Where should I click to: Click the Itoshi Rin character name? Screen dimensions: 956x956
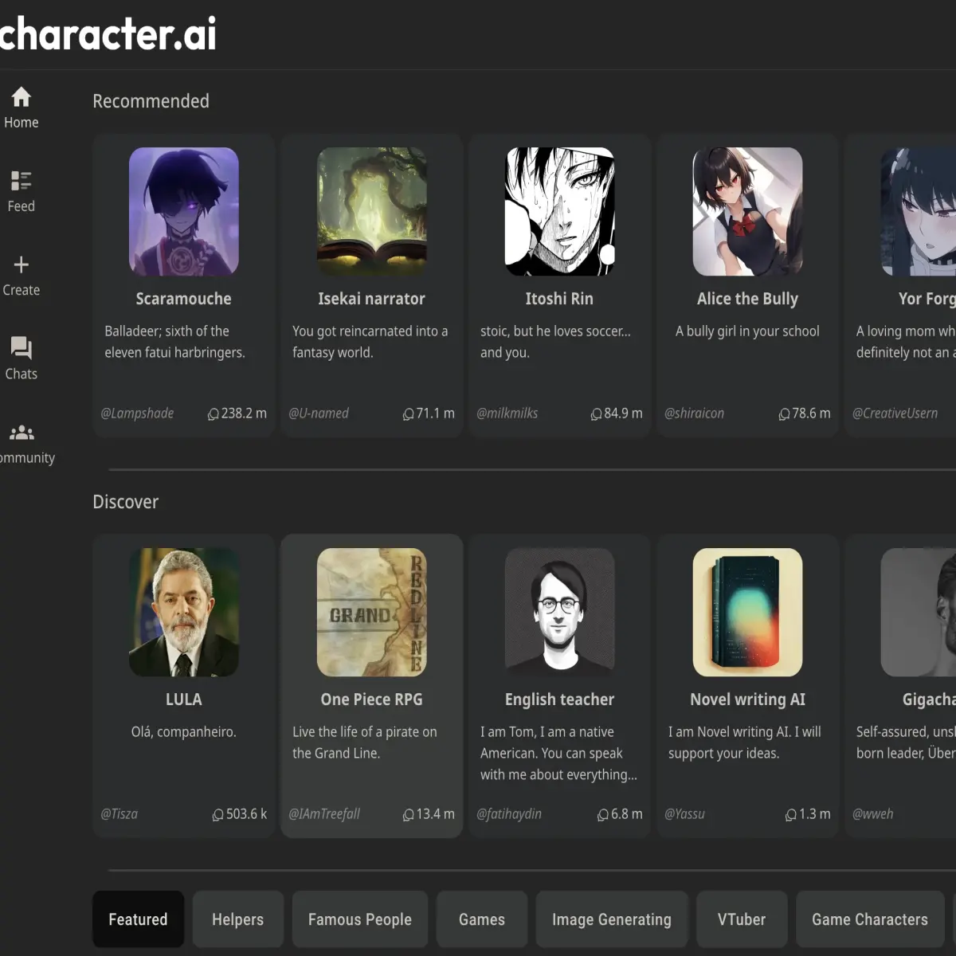559,299
